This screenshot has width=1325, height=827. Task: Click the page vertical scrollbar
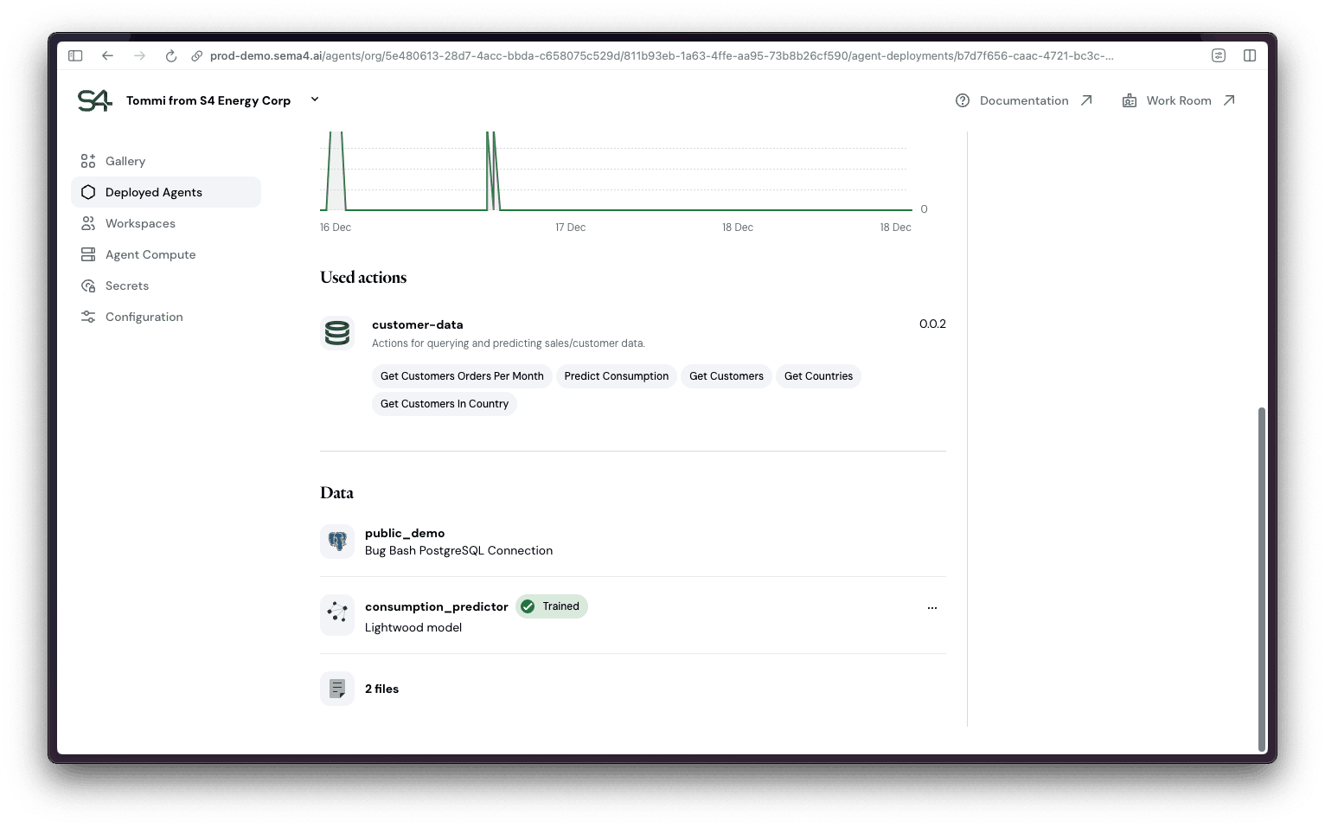(1261, 578)
